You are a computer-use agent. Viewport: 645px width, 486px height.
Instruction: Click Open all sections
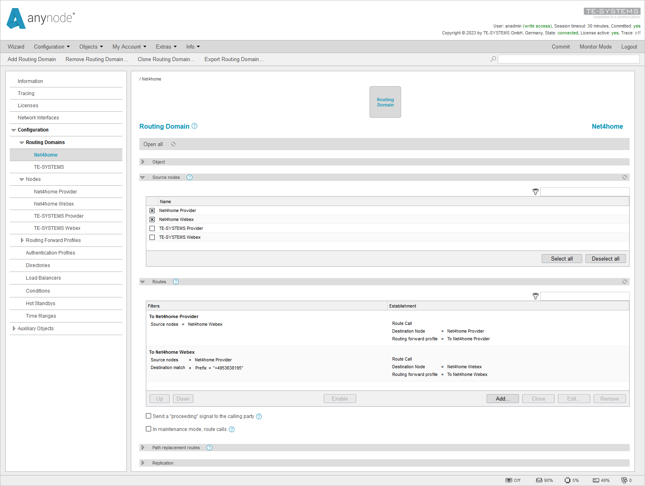click(153, 144)
